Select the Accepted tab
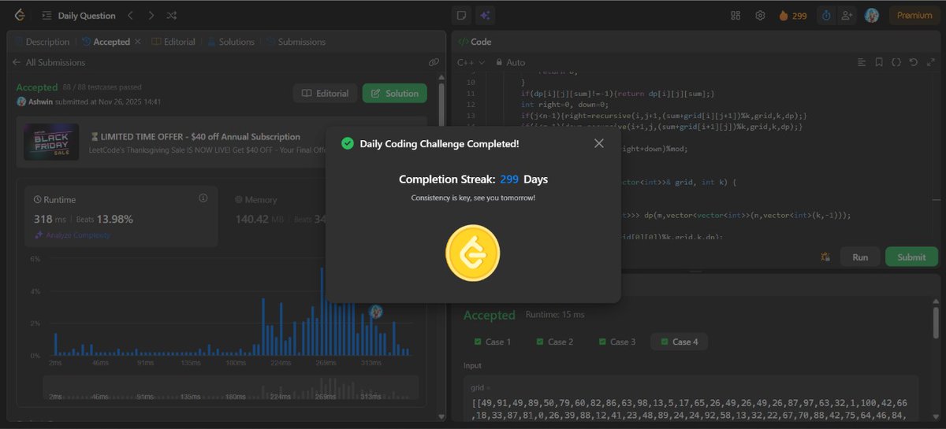 pos(105,42)
